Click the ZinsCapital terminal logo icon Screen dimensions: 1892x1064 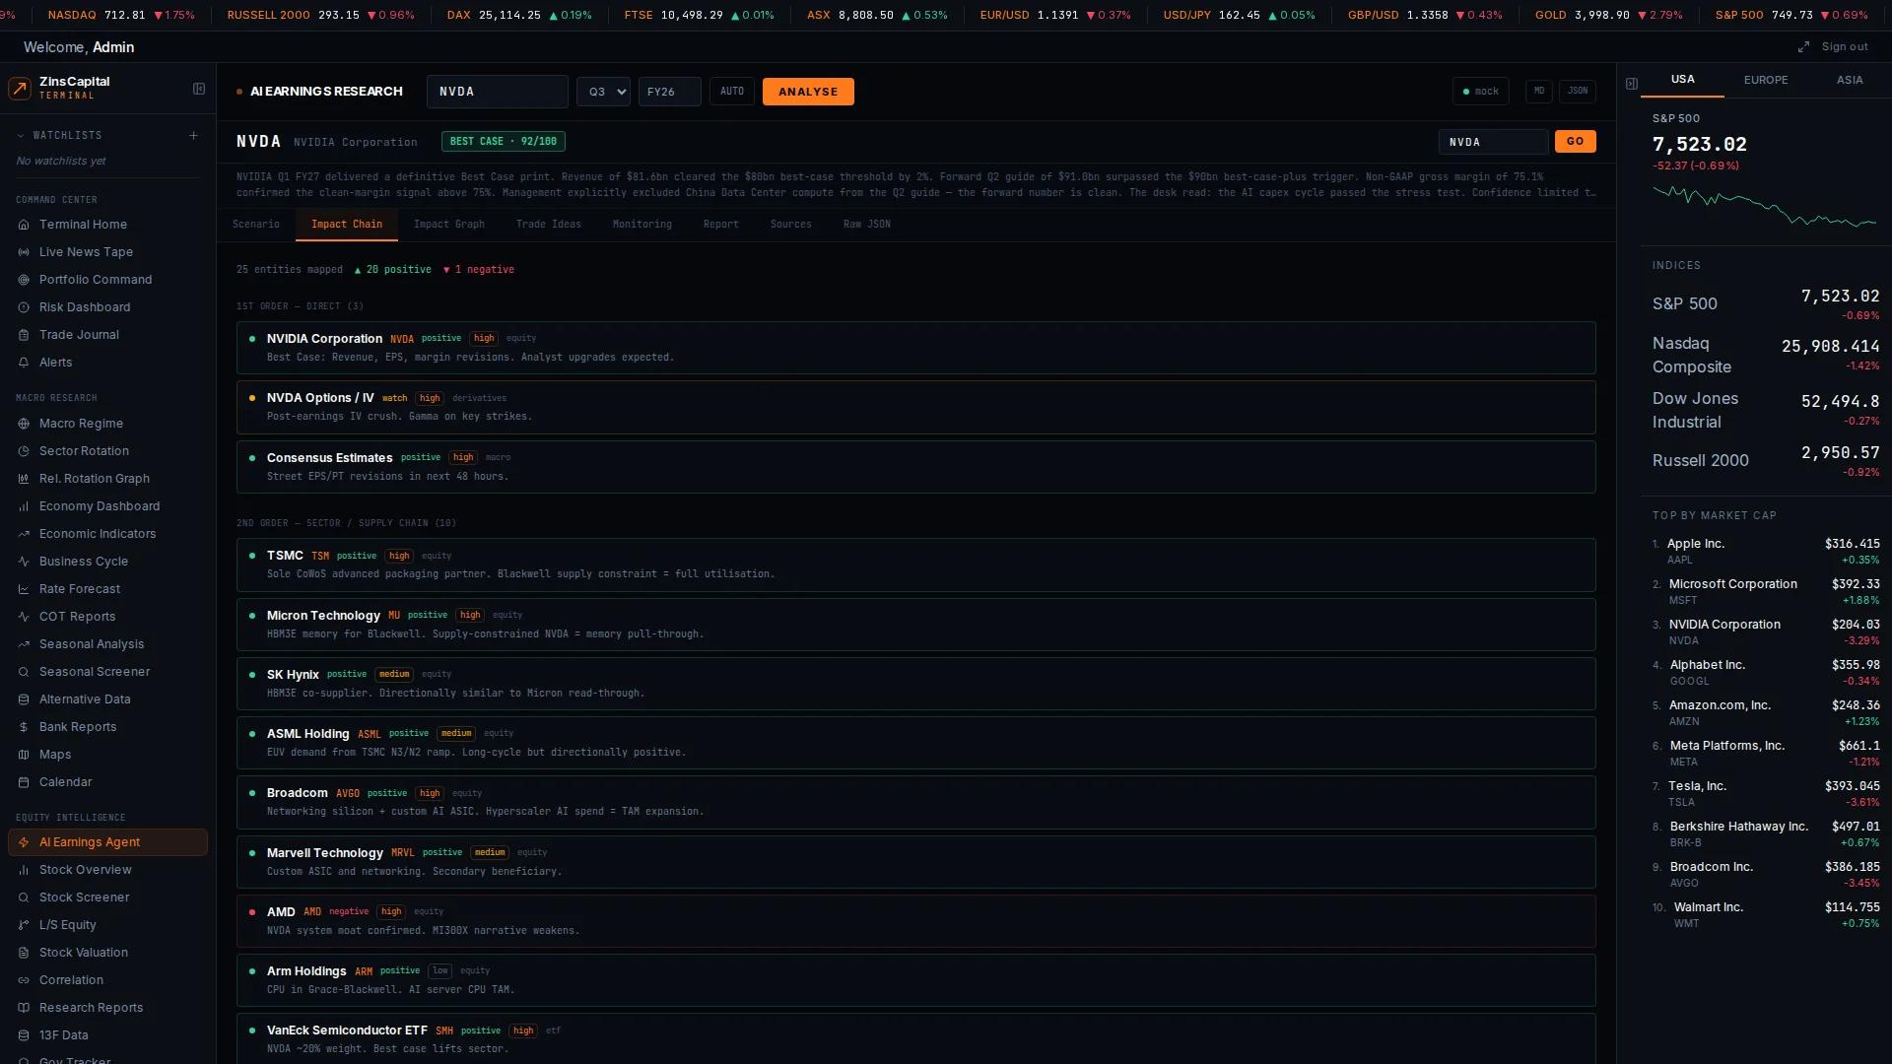(20, 89)
